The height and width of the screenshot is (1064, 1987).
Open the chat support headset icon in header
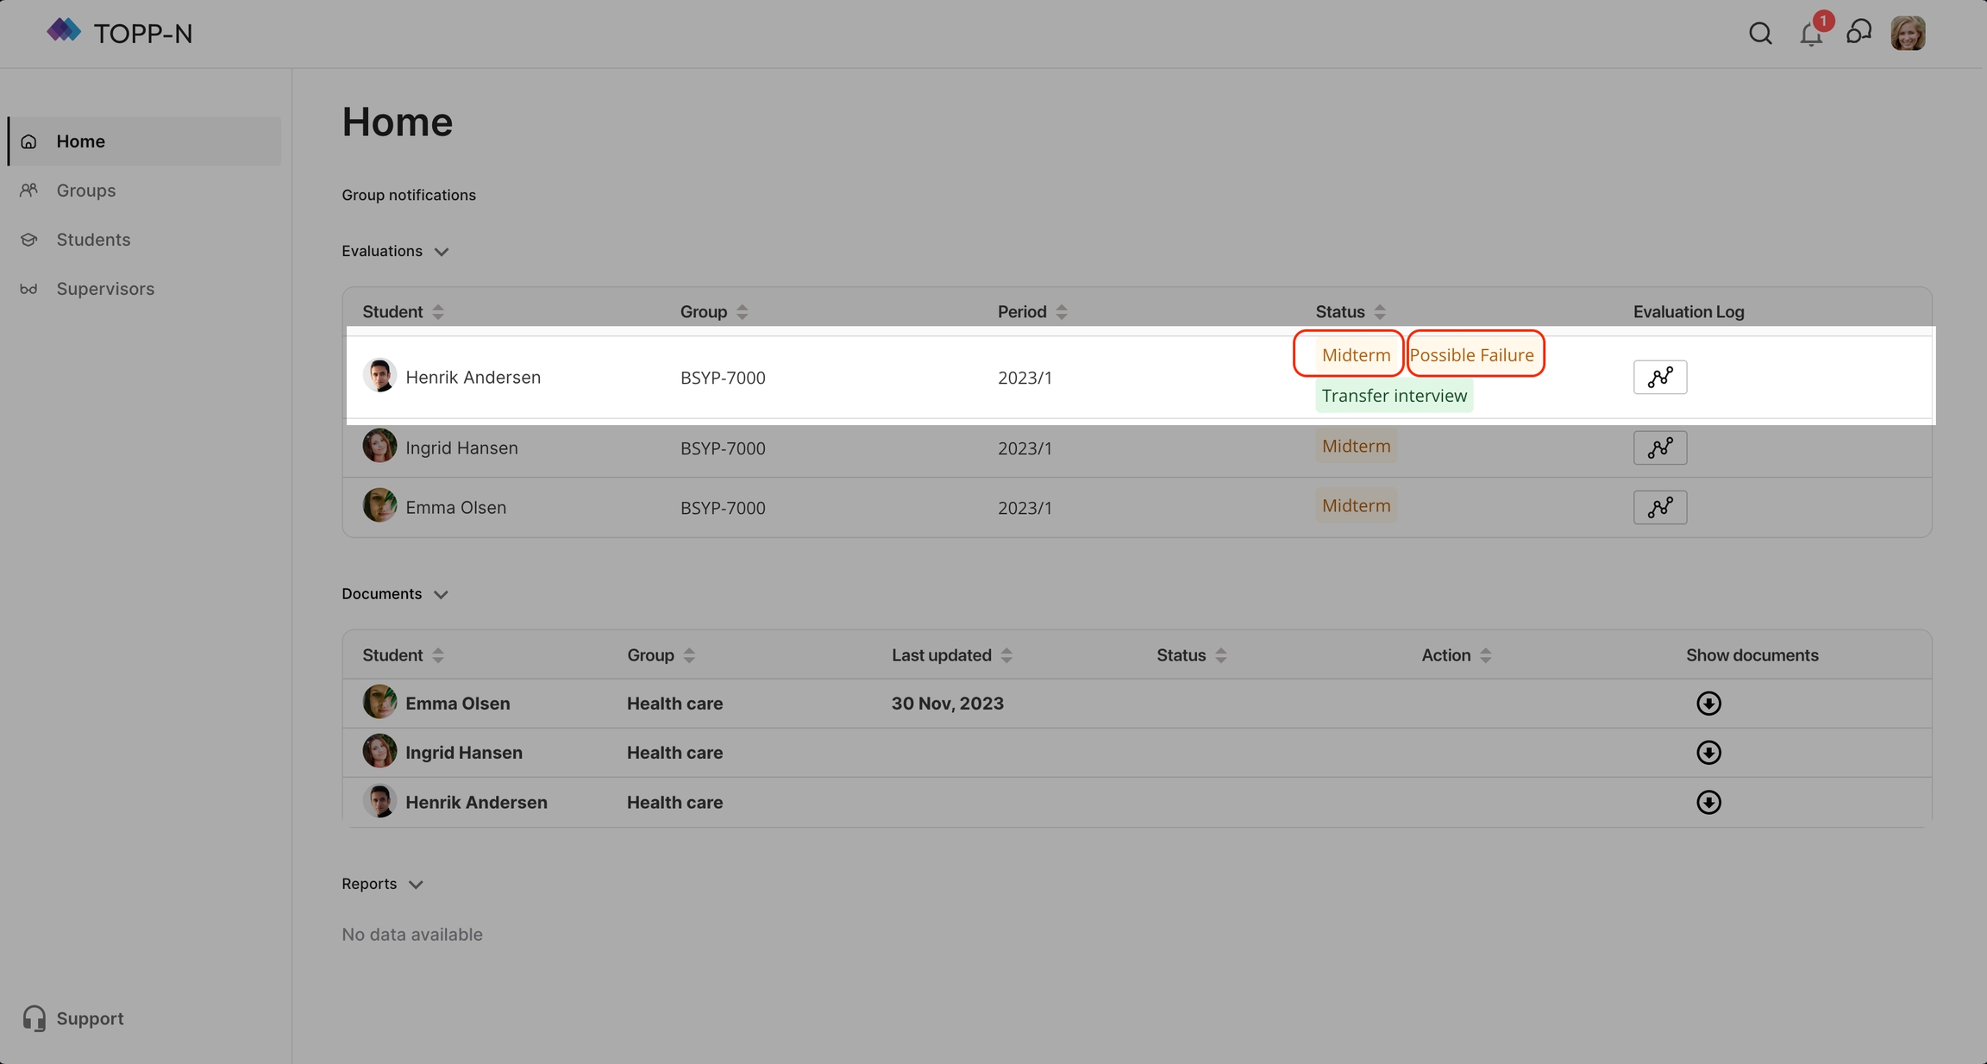click(x=1859, y=33)
